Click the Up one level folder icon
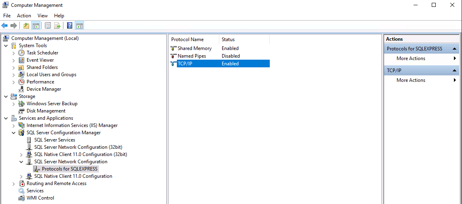The image size is (462, 204). click(x=26, y=26)
